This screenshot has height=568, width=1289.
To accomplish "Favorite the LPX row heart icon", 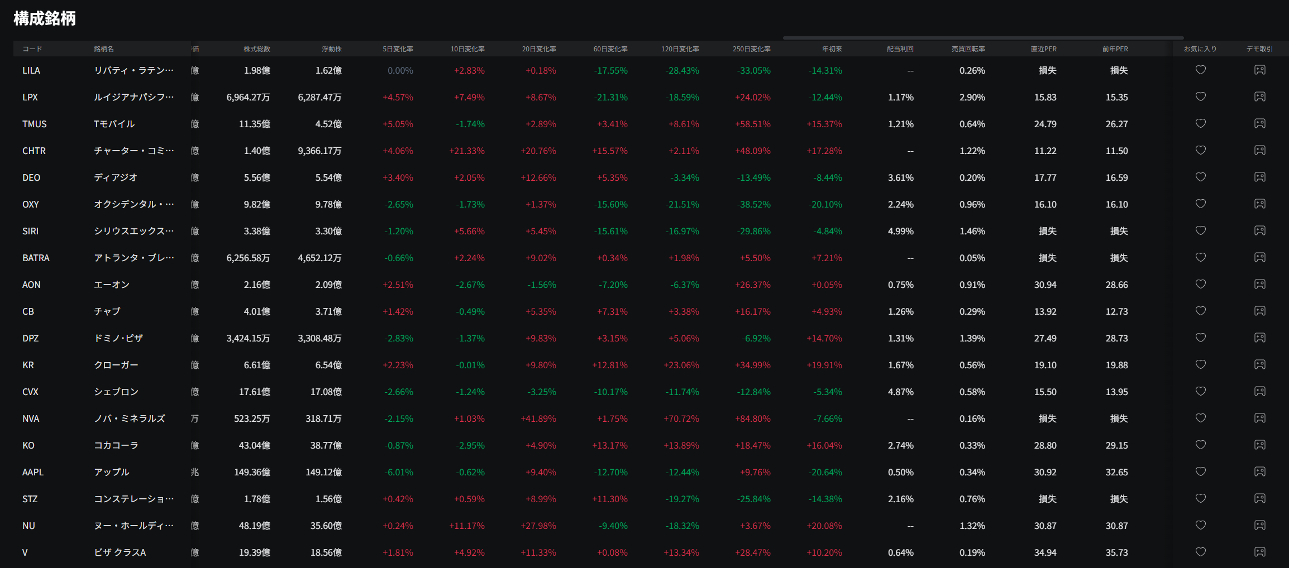I will click(1200, 97).
